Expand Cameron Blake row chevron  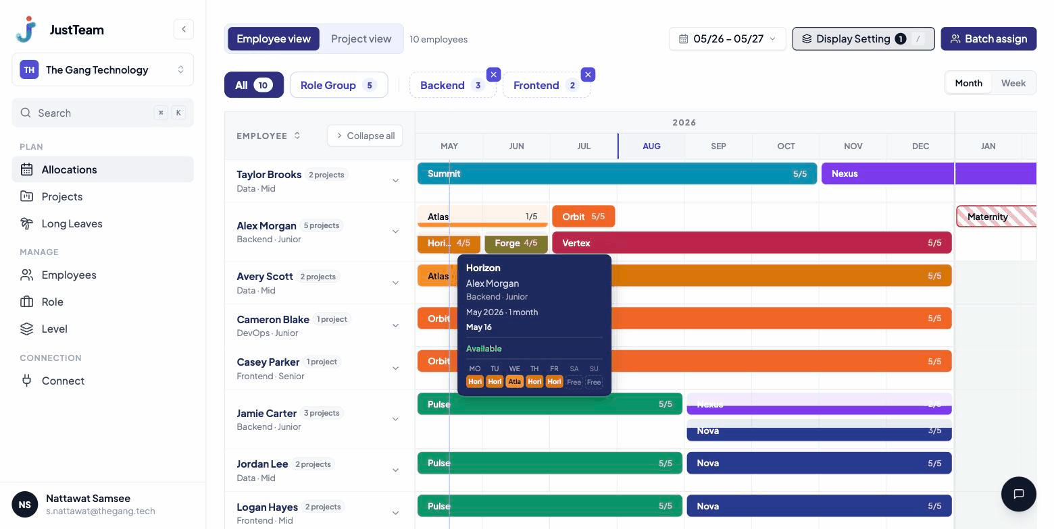click(395, 325)
